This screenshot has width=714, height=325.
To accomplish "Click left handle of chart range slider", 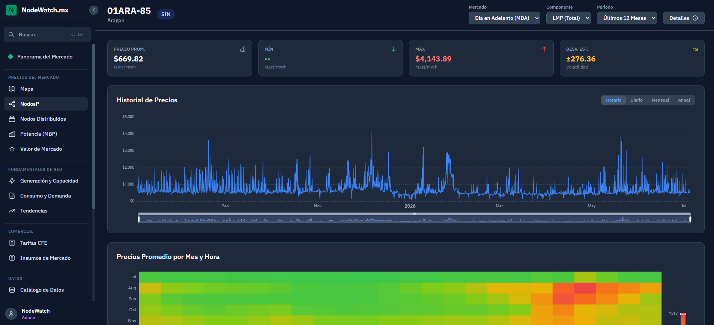I will point(139,219).
